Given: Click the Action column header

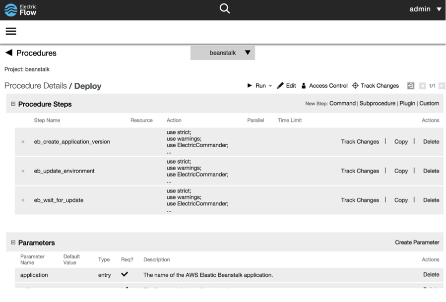Looking at the screenshot, I should click(x=174, y=121).
